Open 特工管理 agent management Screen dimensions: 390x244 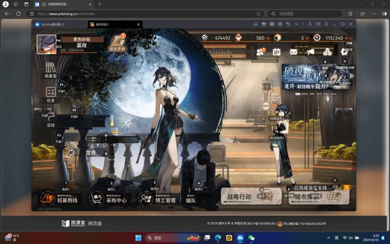point(157,198)
